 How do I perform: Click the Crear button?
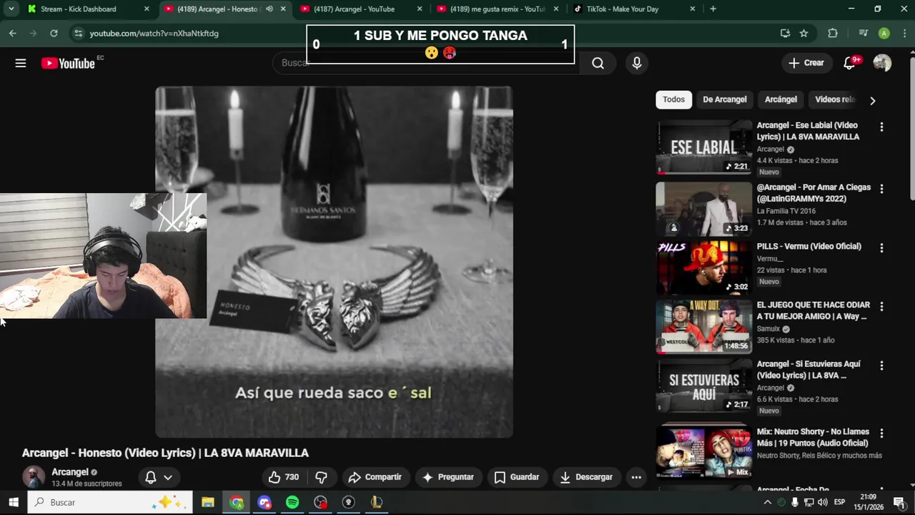[x=806, y=63]
